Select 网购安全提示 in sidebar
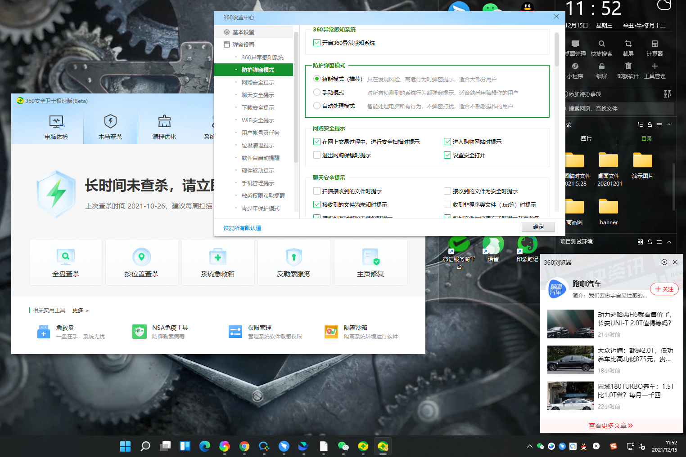The image size is (686, 457). click(x=258, y=83)
